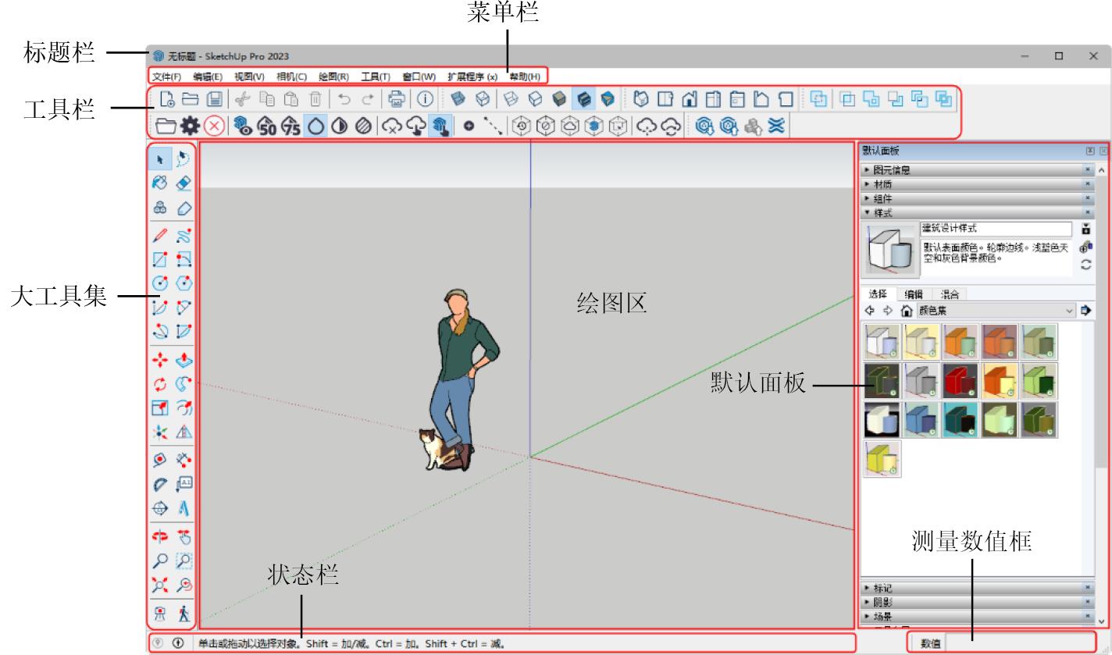Select the Walk tool
Screen dimensions: 1112x655
pyautogui.click(x=184, y=614)
